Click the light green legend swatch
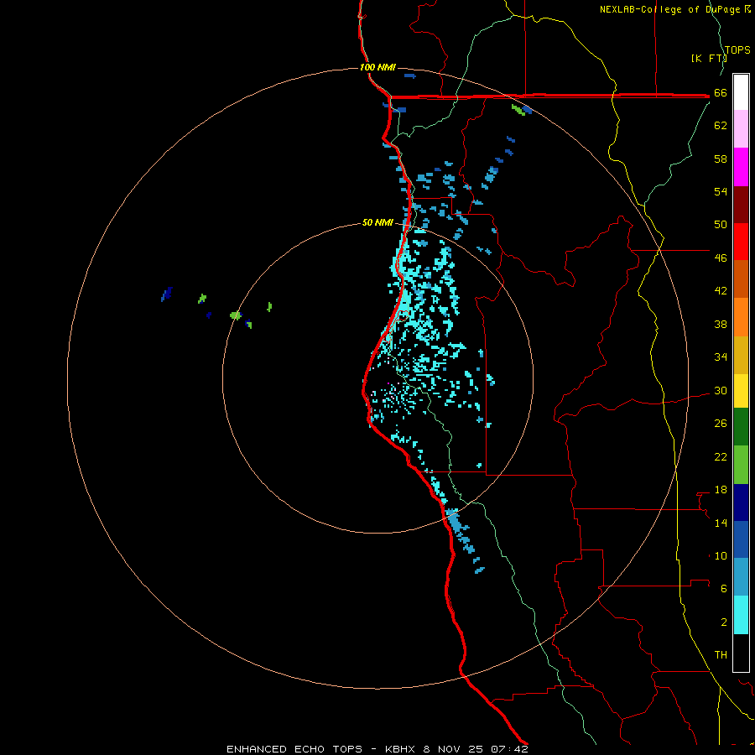755x755 pixels. pyautogui.click(x=741, y=465)
